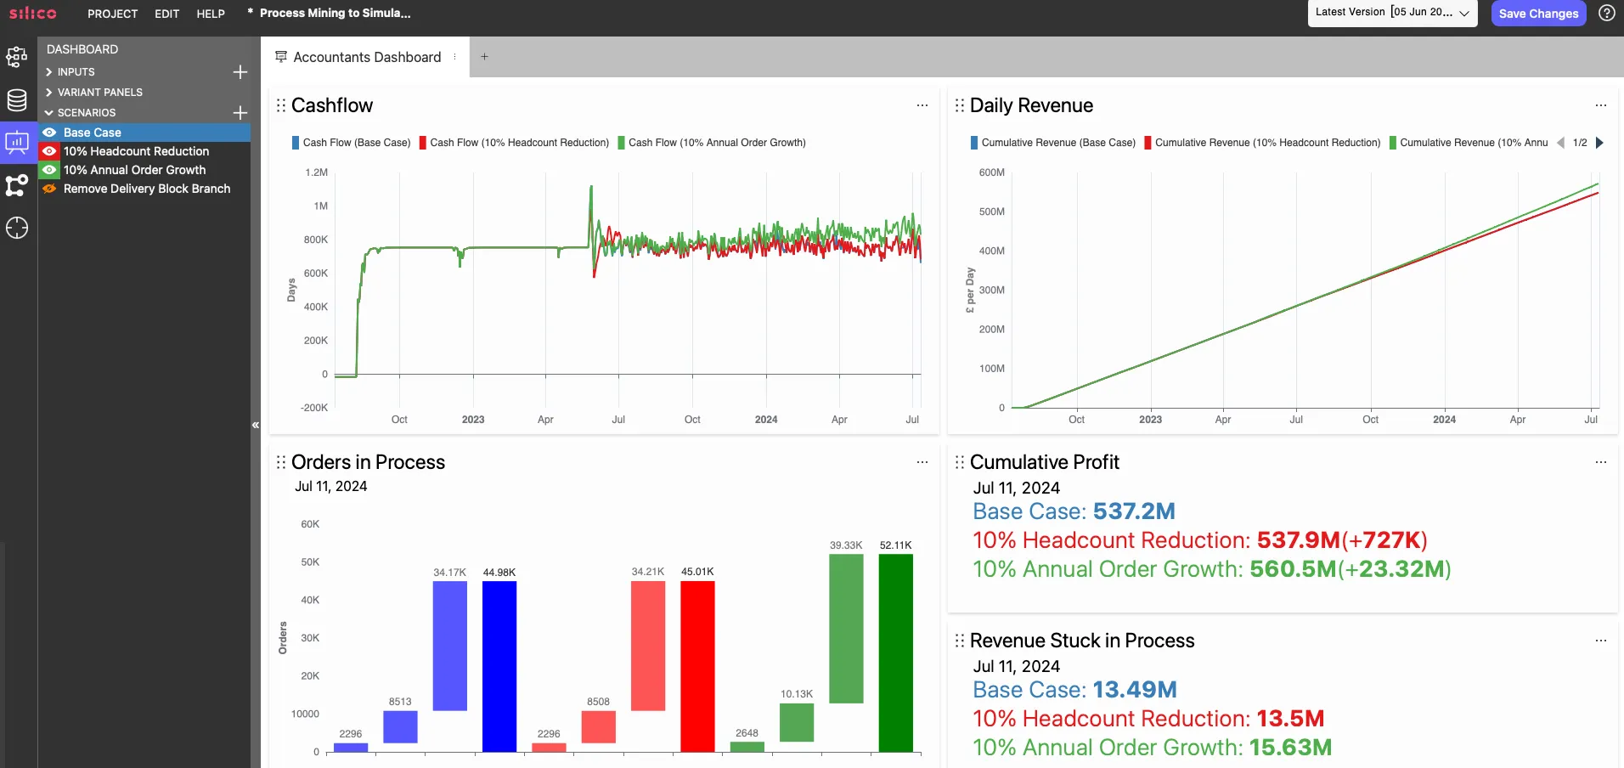Show the Remove Delivery Block Branch scenario

(x=50, y=189)
